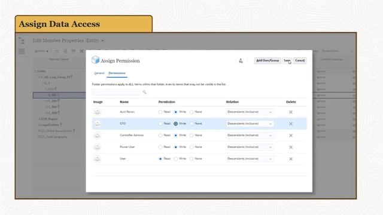Select Write radio for Acct Recon
Image resolution: width=383 pixels, height=215 pixels.
[175, 112]
